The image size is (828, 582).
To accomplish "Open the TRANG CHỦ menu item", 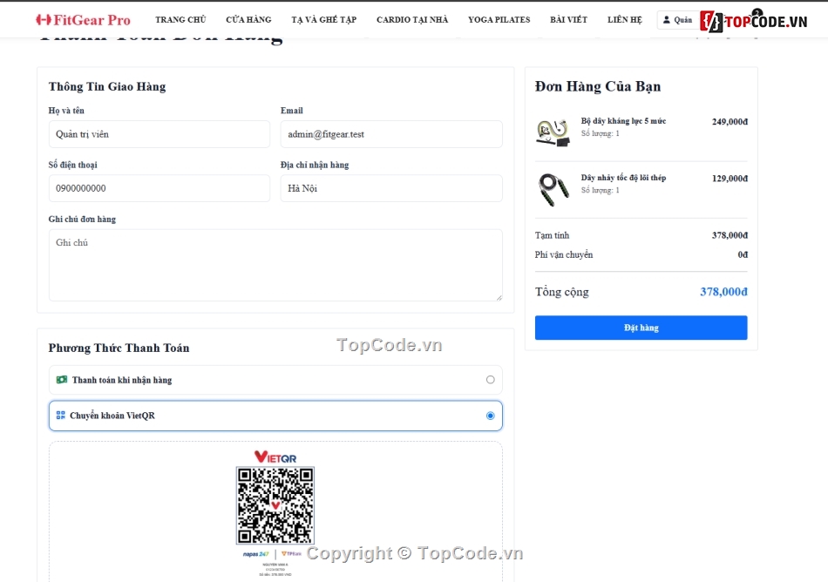I will (x=180, y=19).
